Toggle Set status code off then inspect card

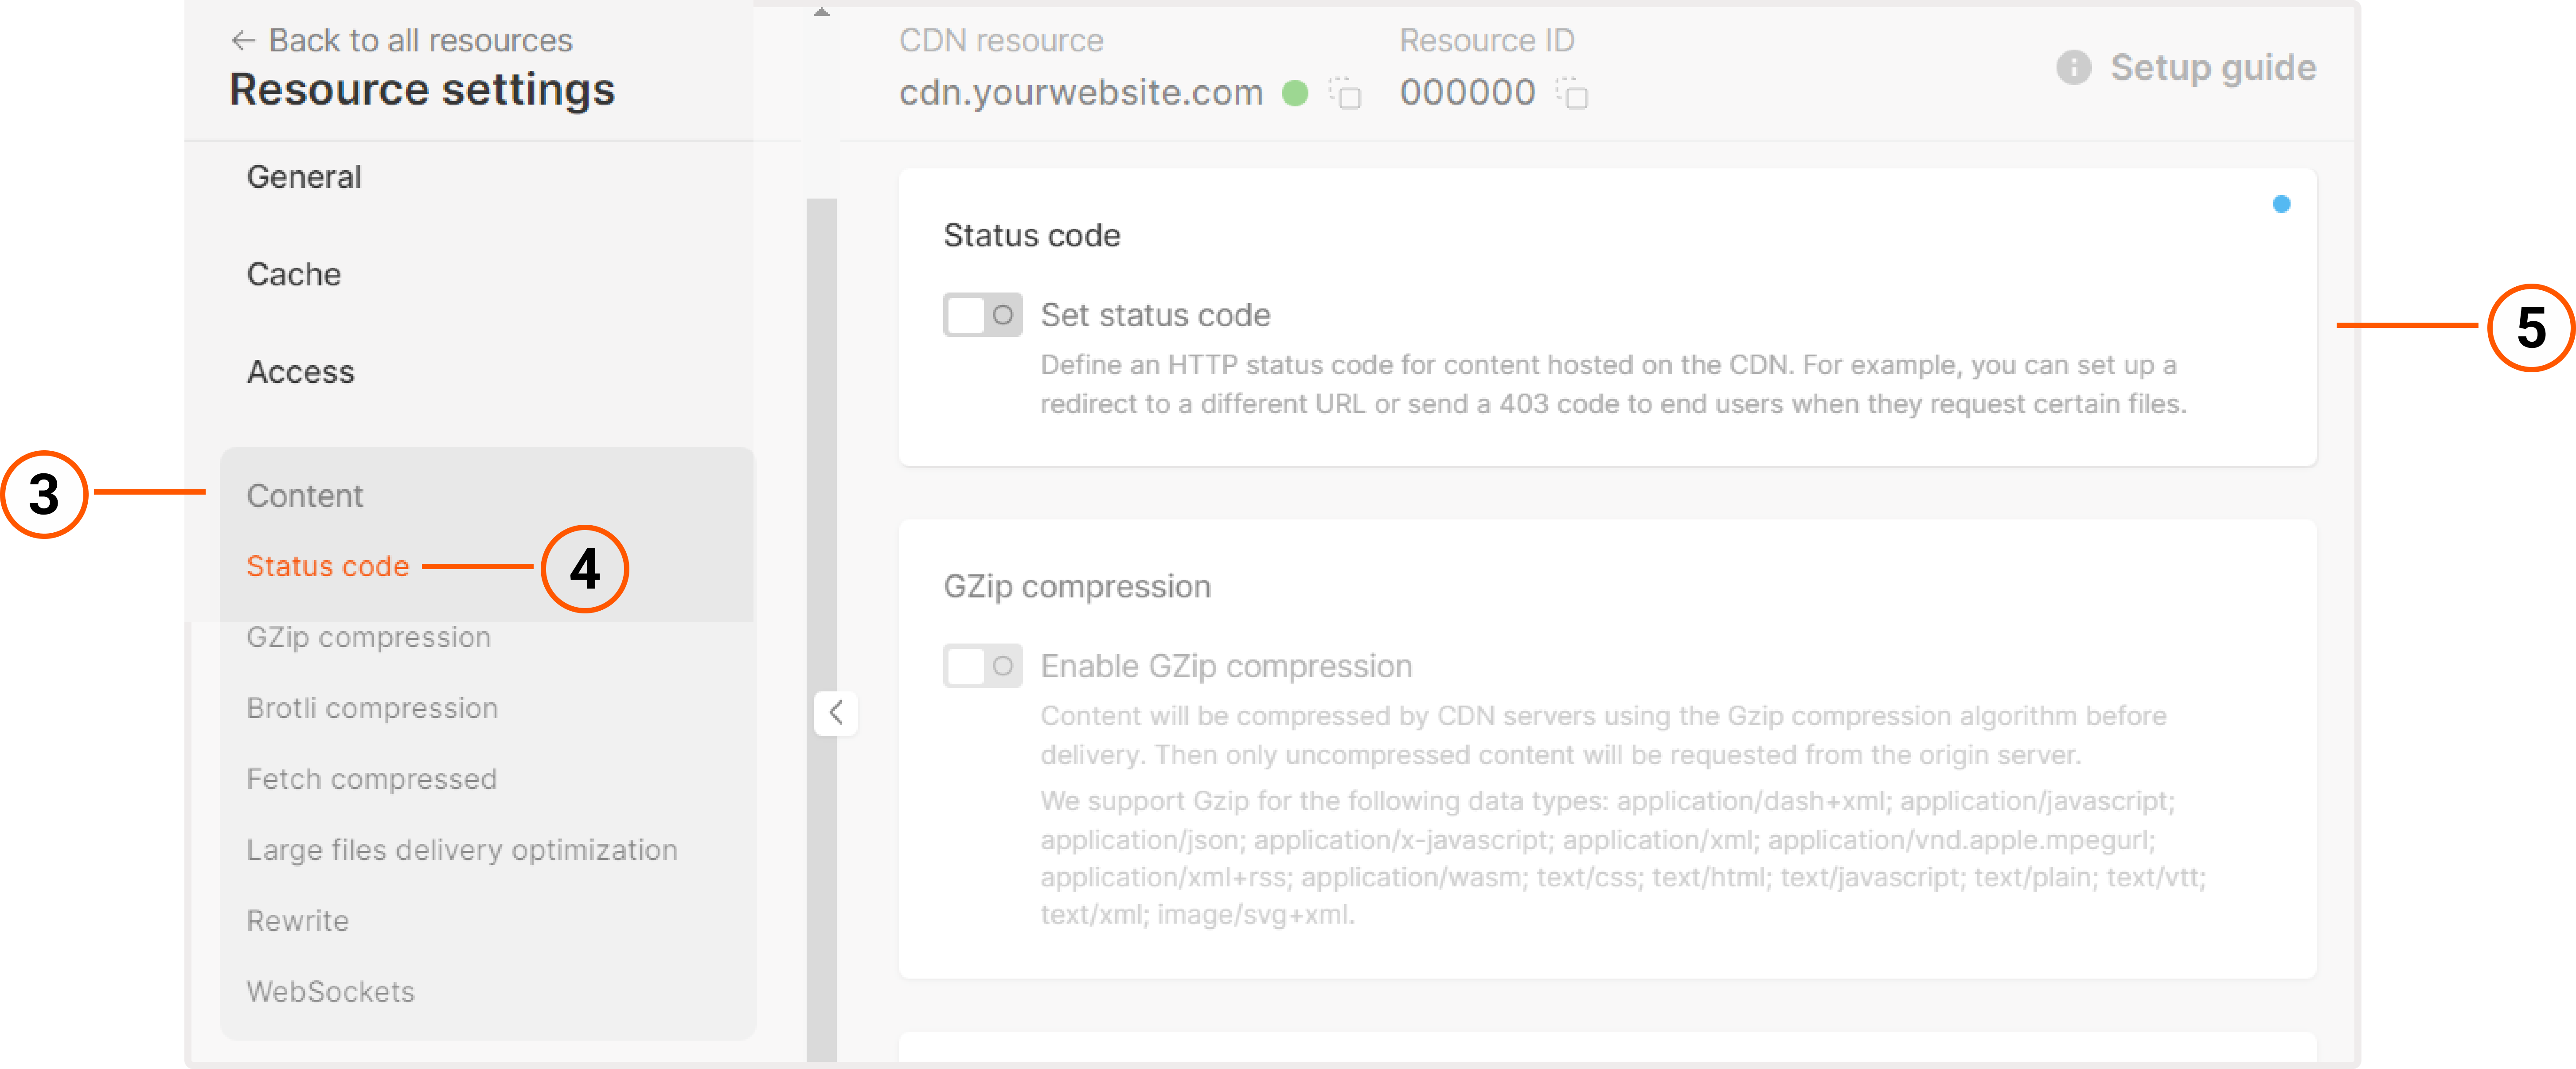983,315
